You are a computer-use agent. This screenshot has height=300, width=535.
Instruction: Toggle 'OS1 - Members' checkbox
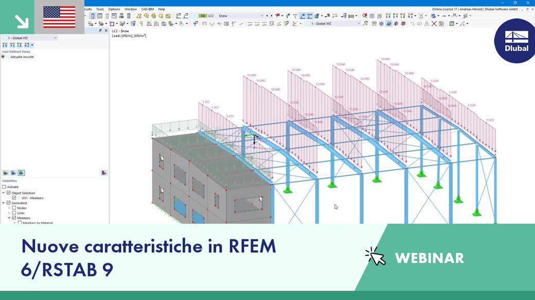14,197
